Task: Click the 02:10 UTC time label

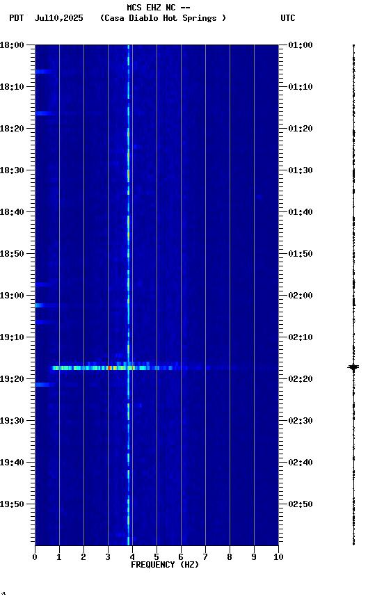Action: tap(301, 337)
